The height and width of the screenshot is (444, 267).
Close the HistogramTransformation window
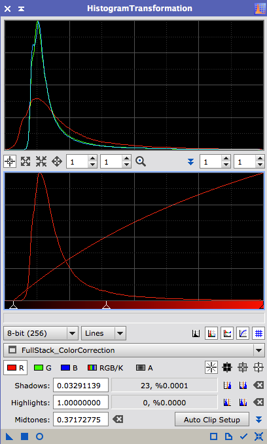coord(8,9)
